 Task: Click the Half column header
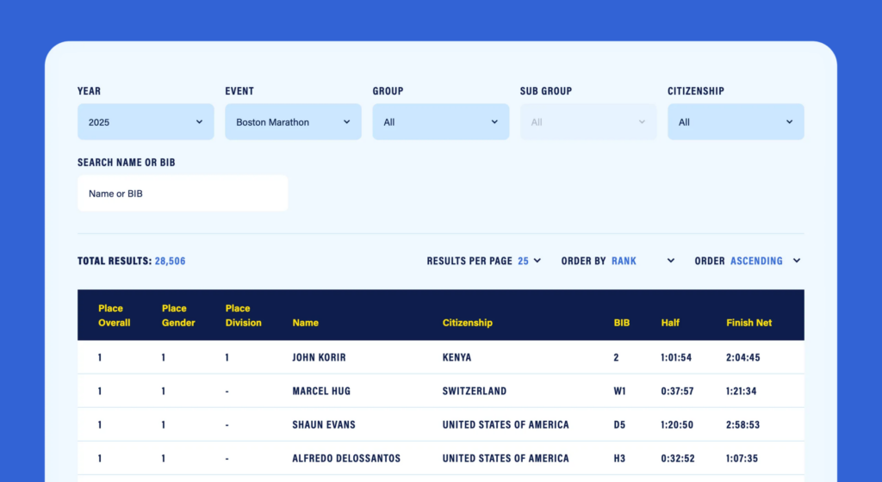[x=670, y=323]
